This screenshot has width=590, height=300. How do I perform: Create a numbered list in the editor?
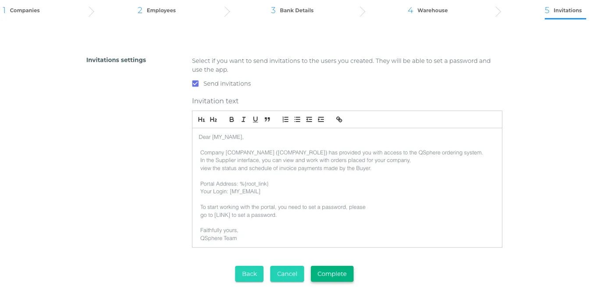click(x=285, y=119)
